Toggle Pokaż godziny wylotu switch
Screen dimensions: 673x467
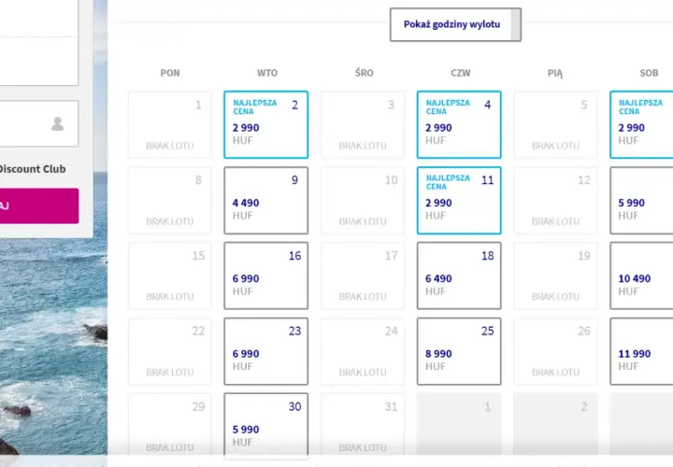pos(455,24)
